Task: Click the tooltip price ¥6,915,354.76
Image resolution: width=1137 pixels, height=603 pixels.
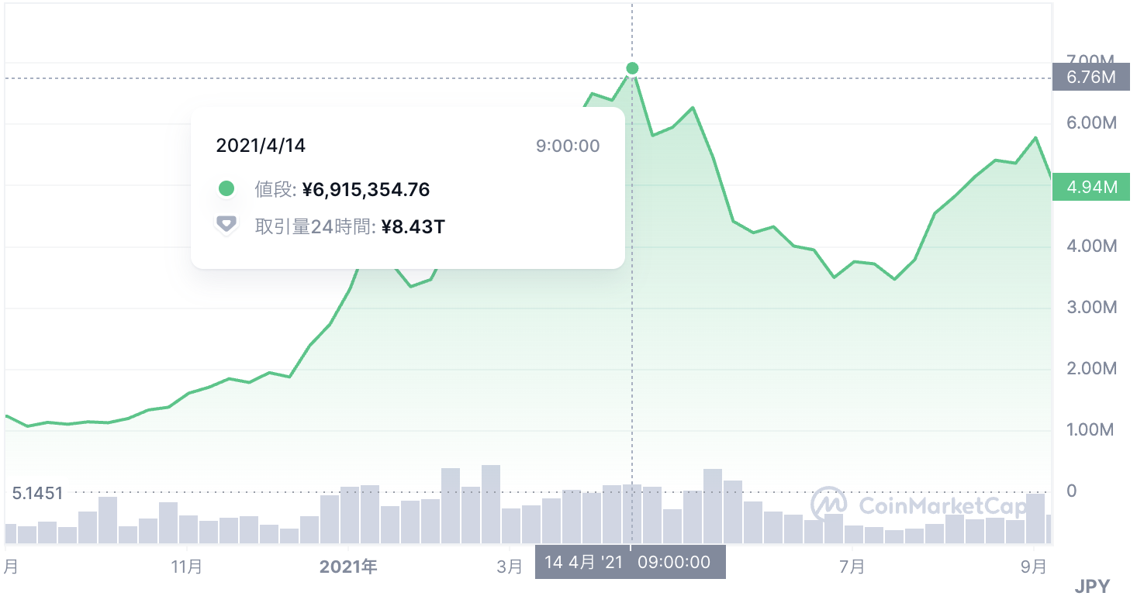Action: pyautogui.click(x=366, y=189)
